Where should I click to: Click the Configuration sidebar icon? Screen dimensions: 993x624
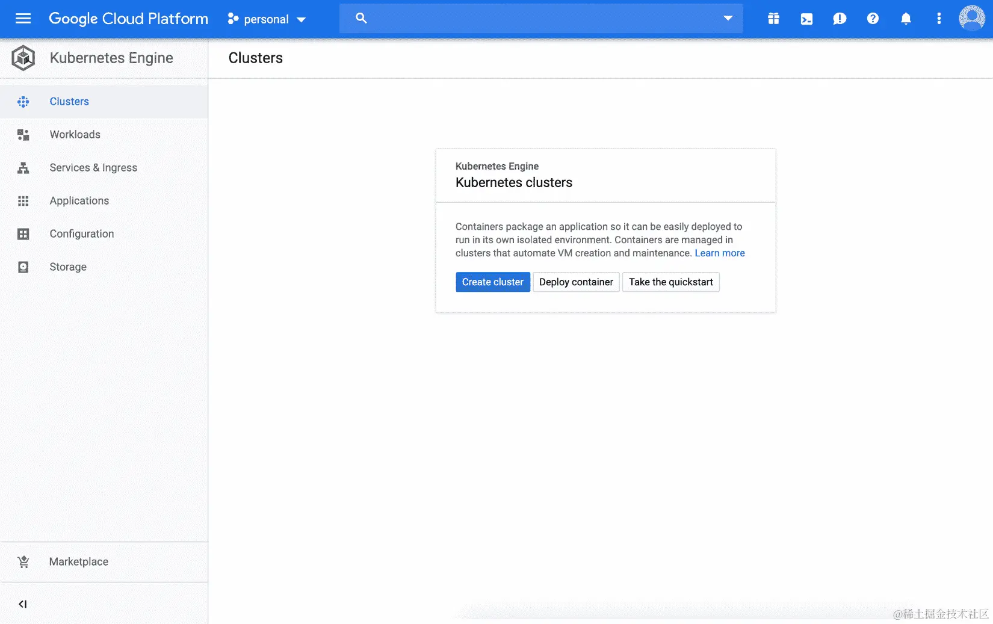pyautogui.click(x=23, y=234)
